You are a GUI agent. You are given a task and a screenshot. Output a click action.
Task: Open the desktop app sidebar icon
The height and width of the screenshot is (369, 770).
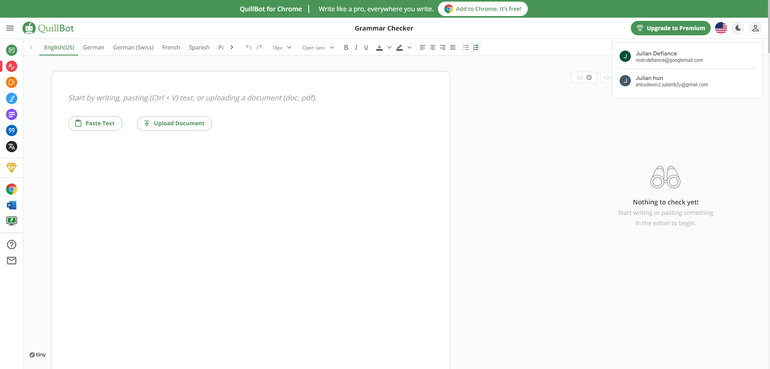click(x=12, y=221)
